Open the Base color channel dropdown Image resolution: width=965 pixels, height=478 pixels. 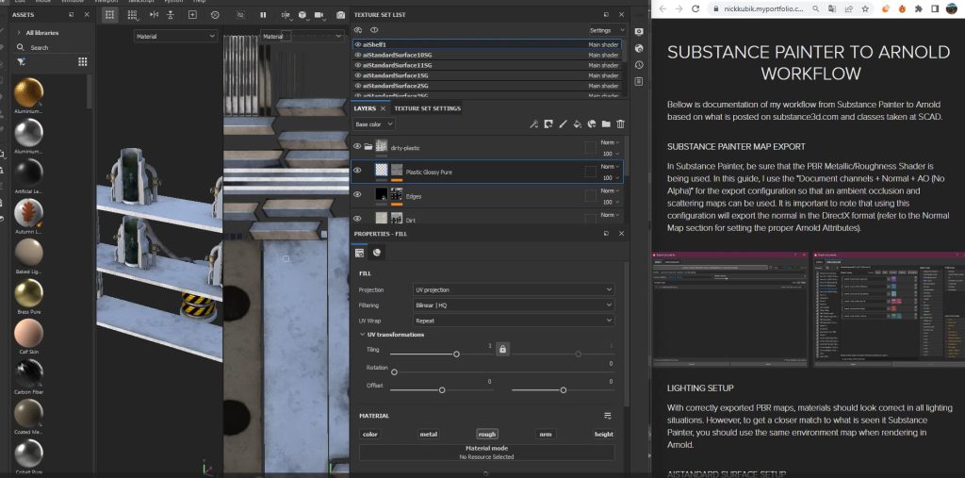(x=373, y=124)
